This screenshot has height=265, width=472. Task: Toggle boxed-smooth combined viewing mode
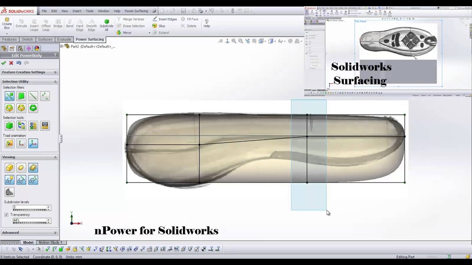(33, 168)
